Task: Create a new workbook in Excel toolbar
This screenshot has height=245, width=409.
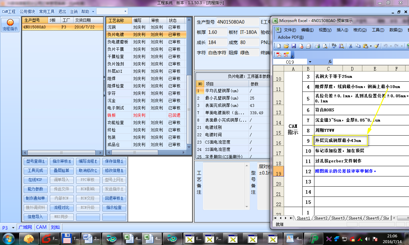Action: coord(279,46)
